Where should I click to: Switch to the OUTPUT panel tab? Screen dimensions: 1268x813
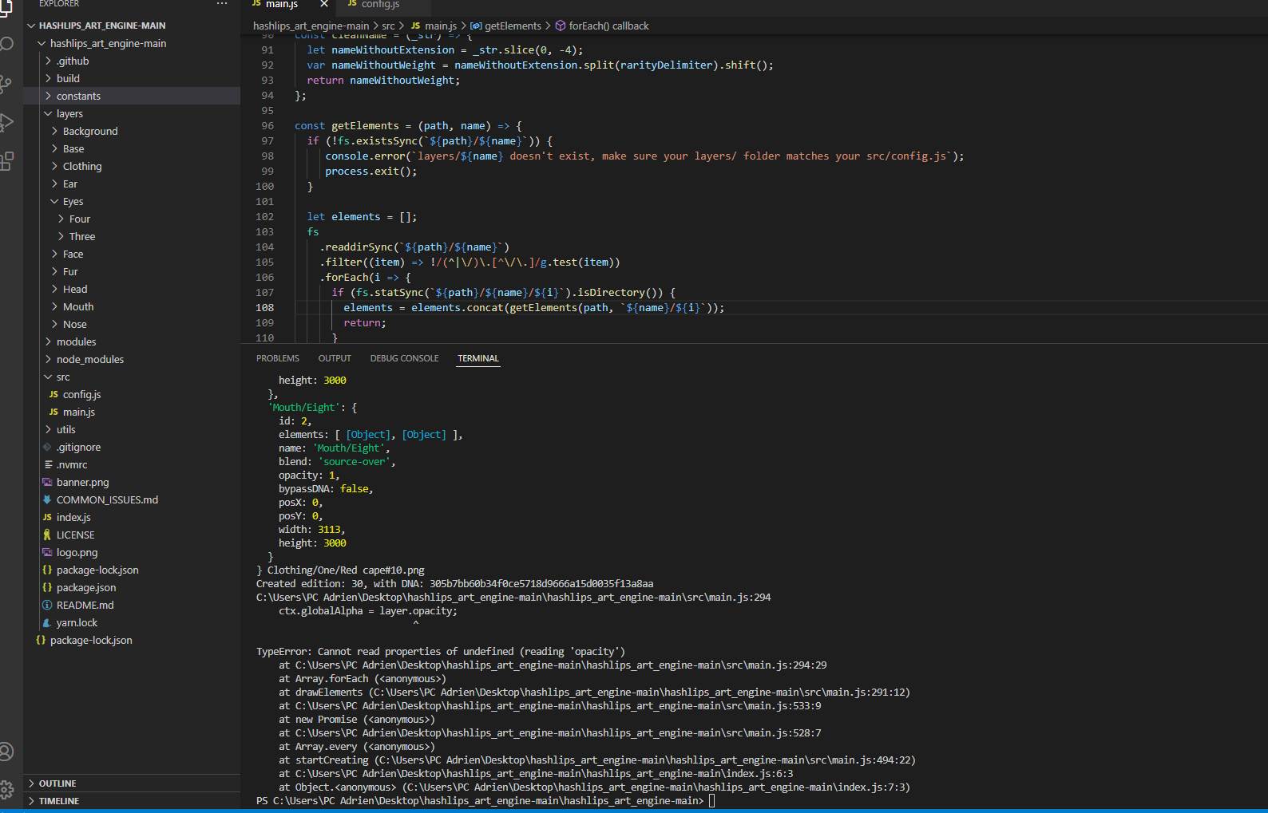[x=335, y=358]
